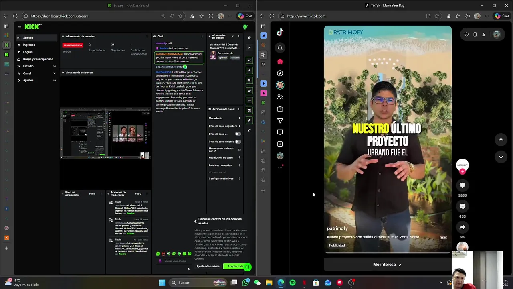Open the TikTok LIVE icon

tap(280, 109)
